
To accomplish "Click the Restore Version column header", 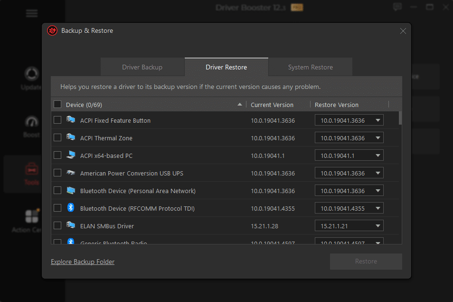I will (337, 105).
